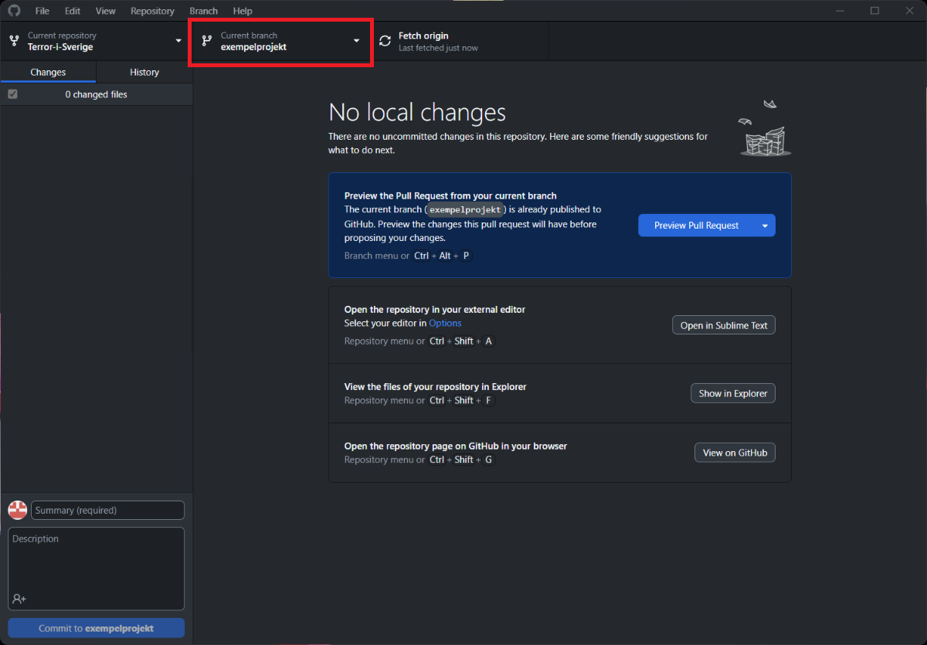This screenshot has width=927, height=645.
Task: Click the branch icon beside exempelprojekt
Action: pyautogui.click(x=207, y=41)
